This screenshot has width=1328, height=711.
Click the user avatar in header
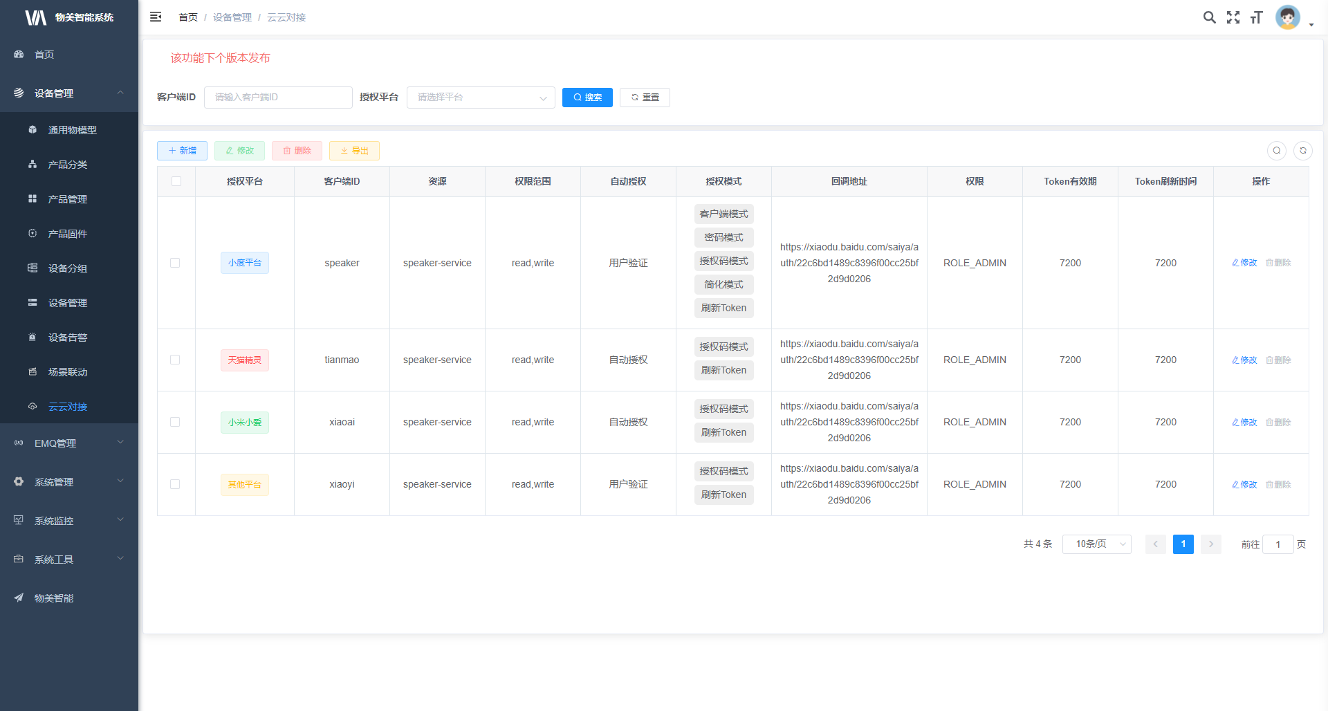(x=1287, y=17)
